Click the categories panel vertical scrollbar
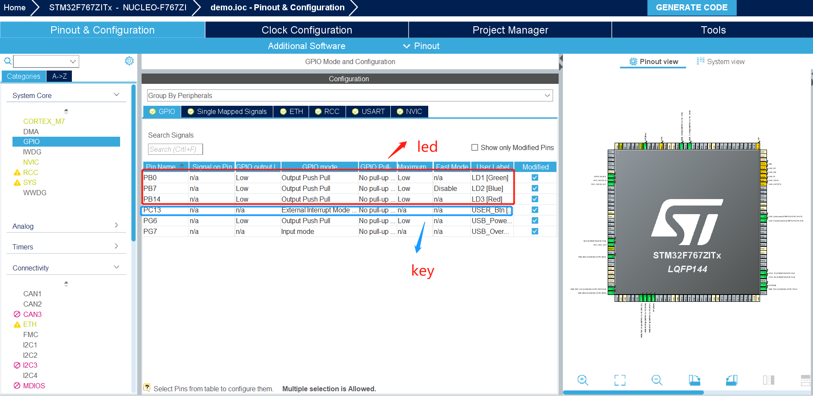Viewport: 813px width, 396px height. (x=133, y=163)
